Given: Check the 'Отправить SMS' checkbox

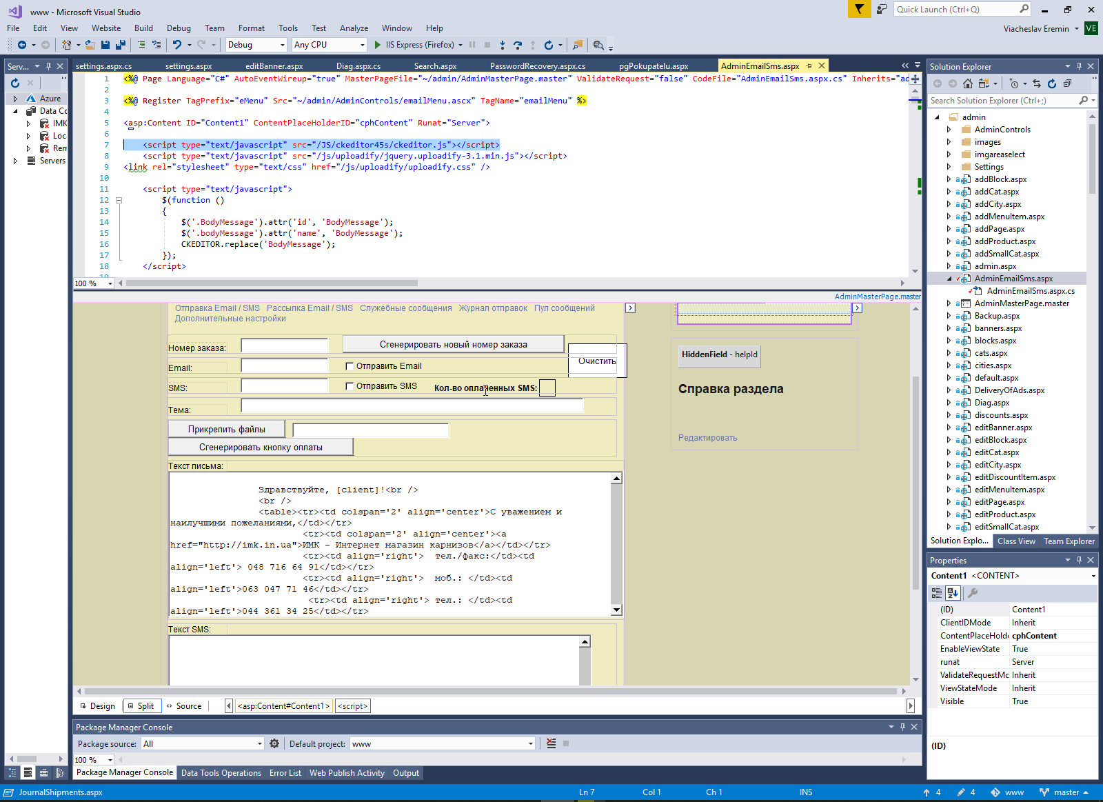Looking at the screenshot, I should click(350, 386).
